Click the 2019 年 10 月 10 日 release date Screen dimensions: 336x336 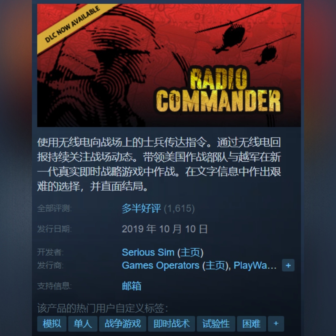165,229
